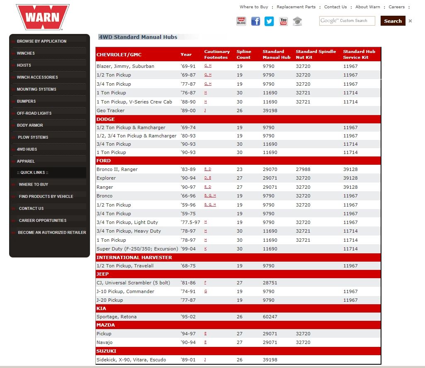Click footnote G,H for Chevrolet 1/2 Ton Pickup
This screenshot has height=368, width=425.
(208, 75)
